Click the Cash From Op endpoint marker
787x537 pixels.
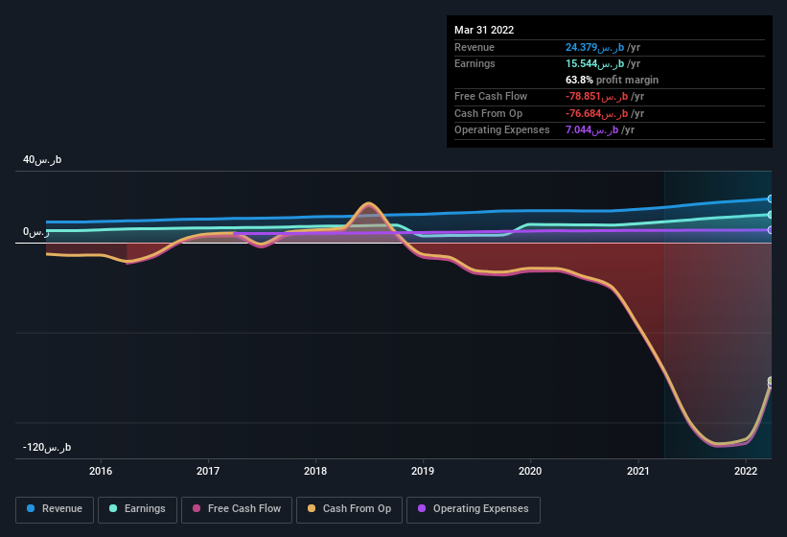point(771,381)
